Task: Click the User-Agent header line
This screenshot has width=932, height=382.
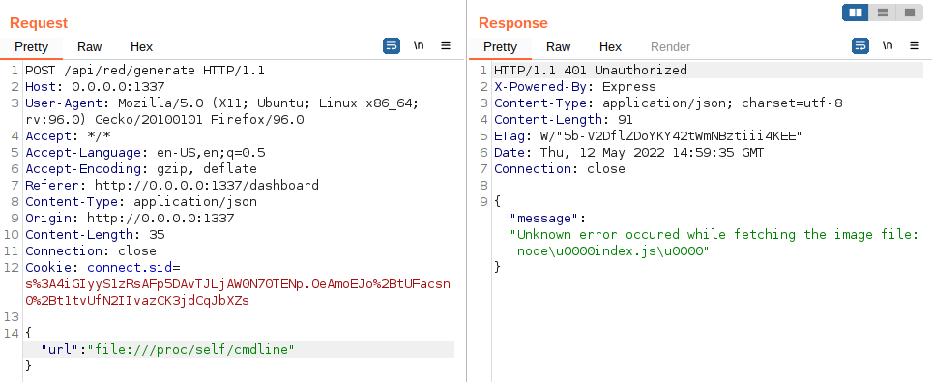Action: tap(221, 111)
